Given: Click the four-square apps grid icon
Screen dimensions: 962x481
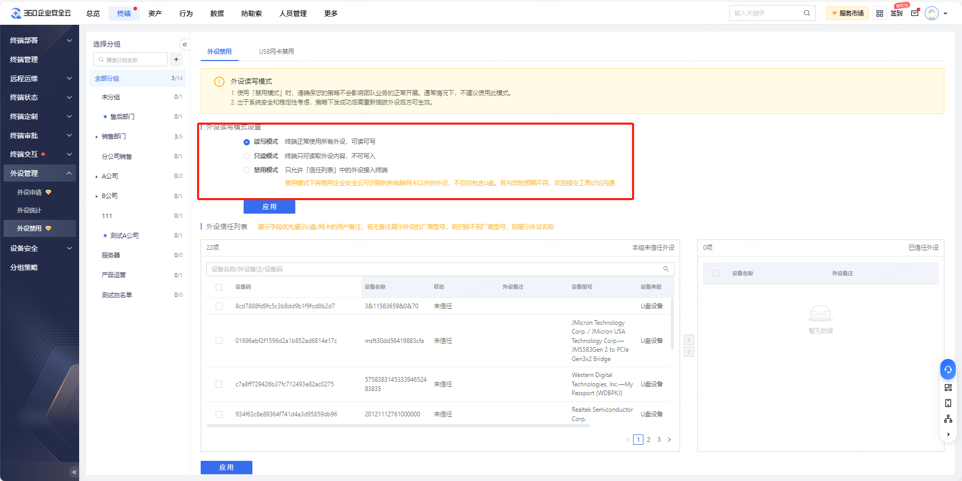Looking at the screenshot, I should click(879, 13).
